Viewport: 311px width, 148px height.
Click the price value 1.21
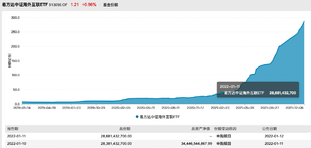[x=75, y=5]
